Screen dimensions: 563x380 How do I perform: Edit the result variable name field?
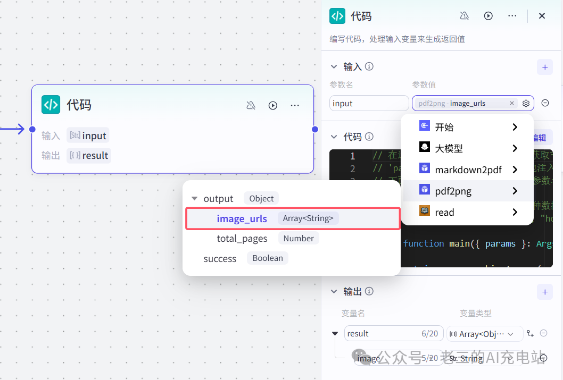394,333
